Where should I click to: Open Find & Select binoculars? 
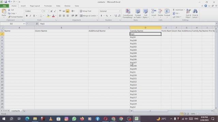(x=195, y=14)
